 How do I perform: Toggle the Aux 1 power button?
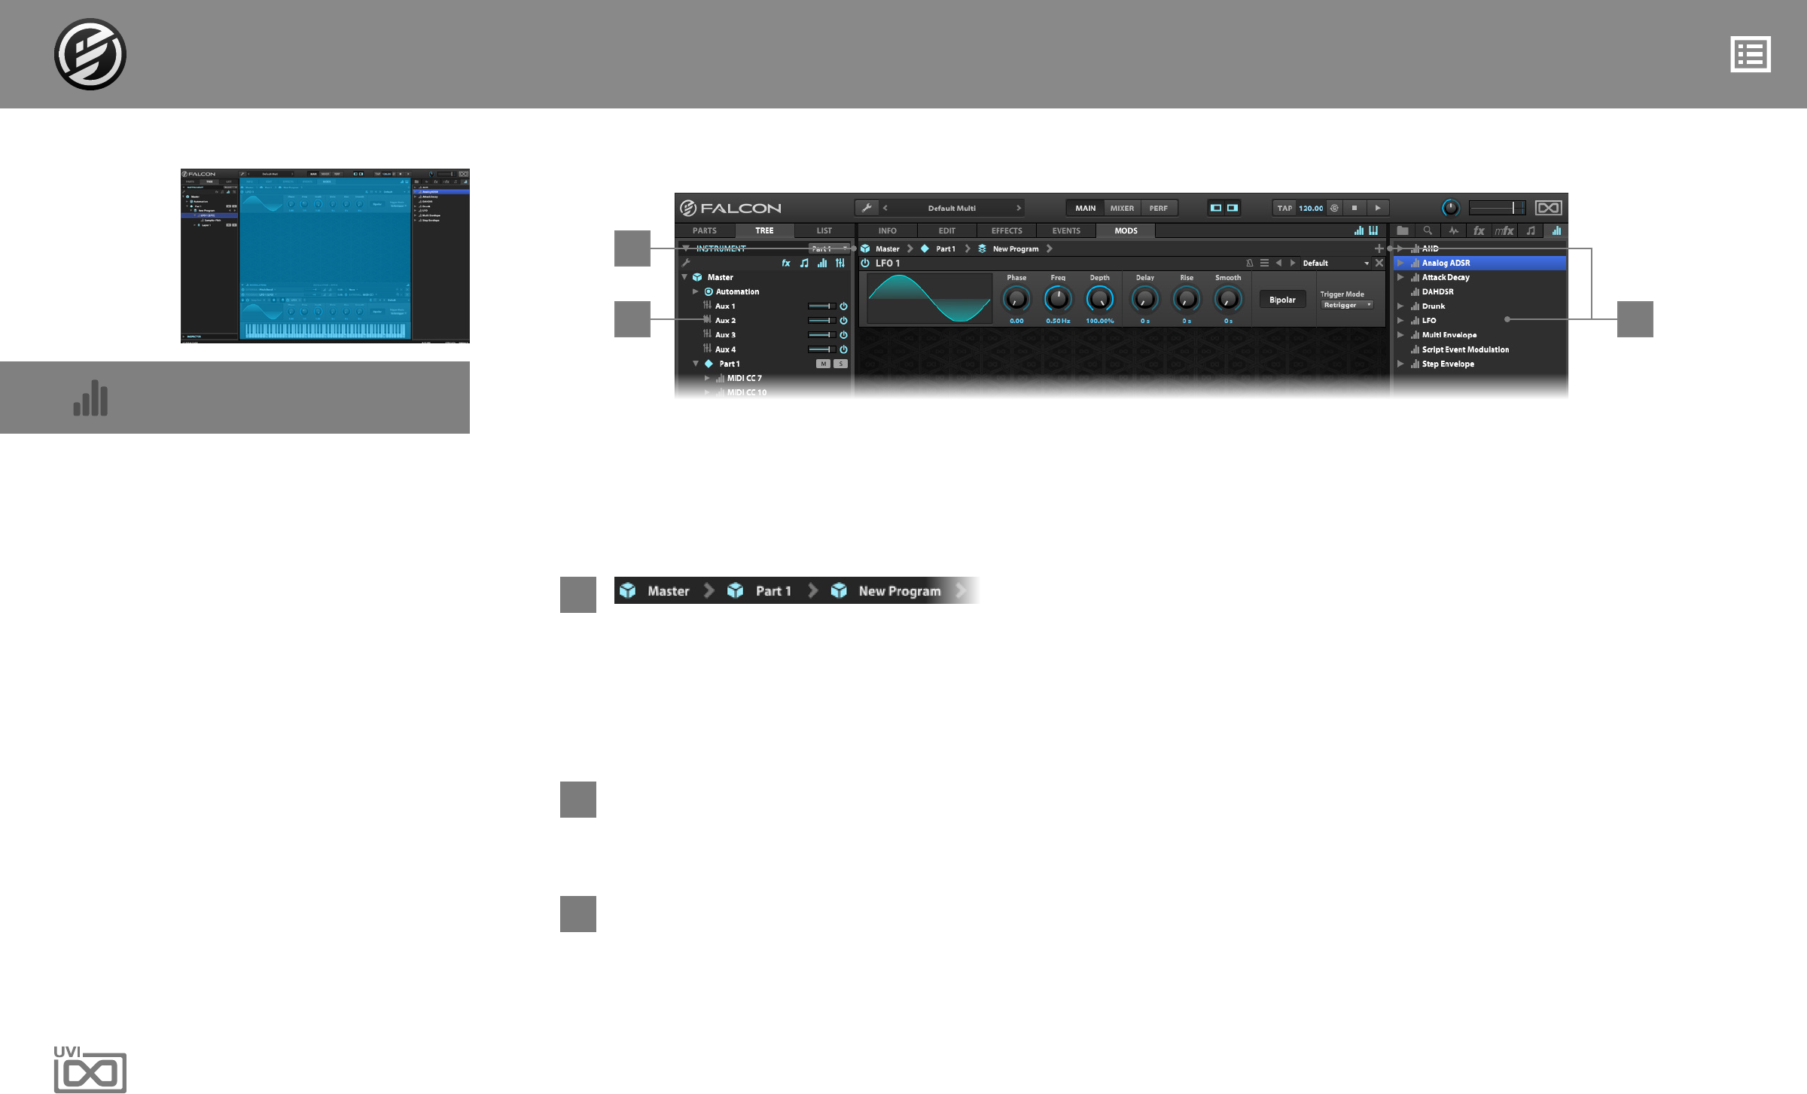pos(843,306)
